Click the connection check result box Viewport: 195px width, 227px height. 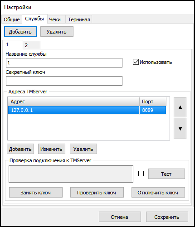tap(71, 174)
